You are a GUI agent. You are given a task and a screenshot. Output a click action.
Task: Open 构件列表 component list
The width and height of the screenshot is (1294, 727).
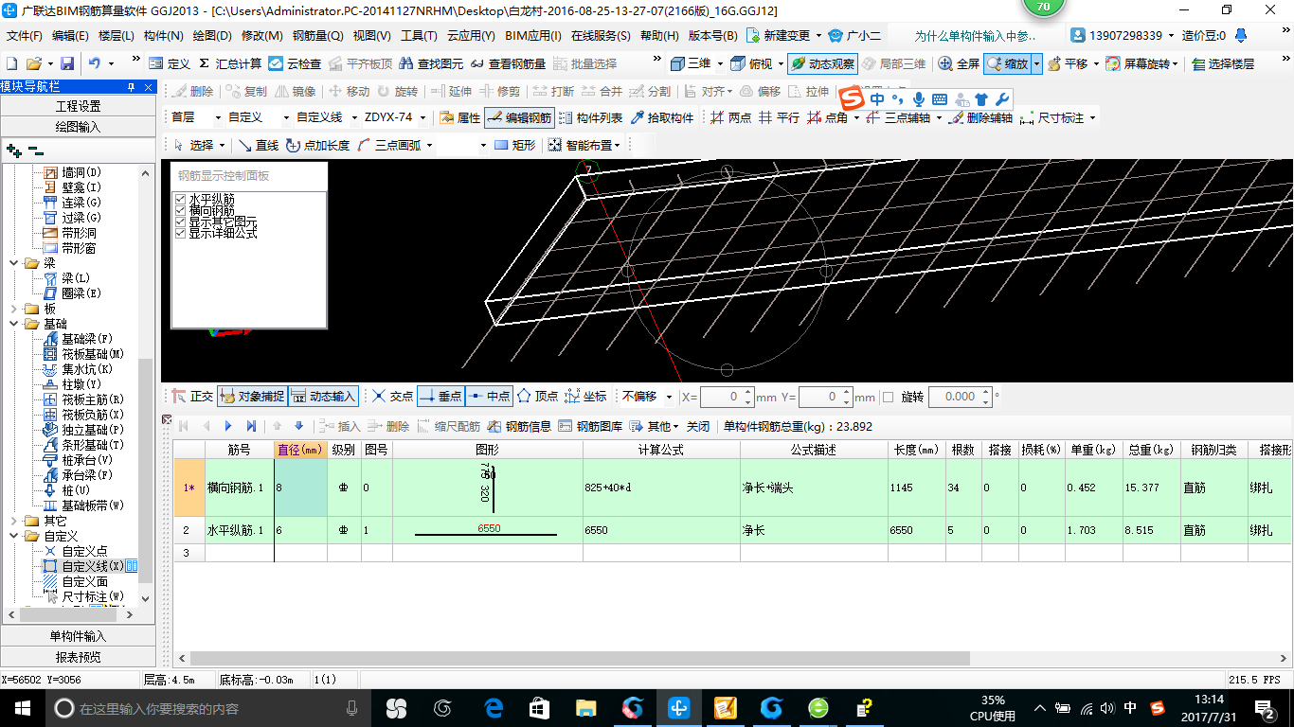[590, 117]
